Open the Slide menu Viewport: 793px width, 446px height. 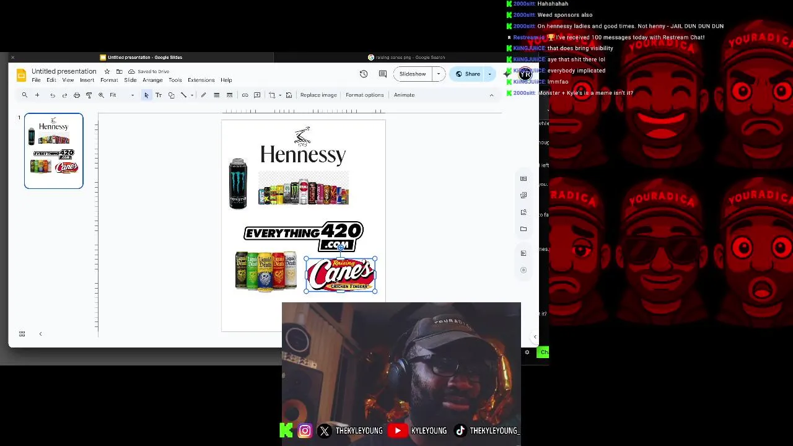pos(130,80)
